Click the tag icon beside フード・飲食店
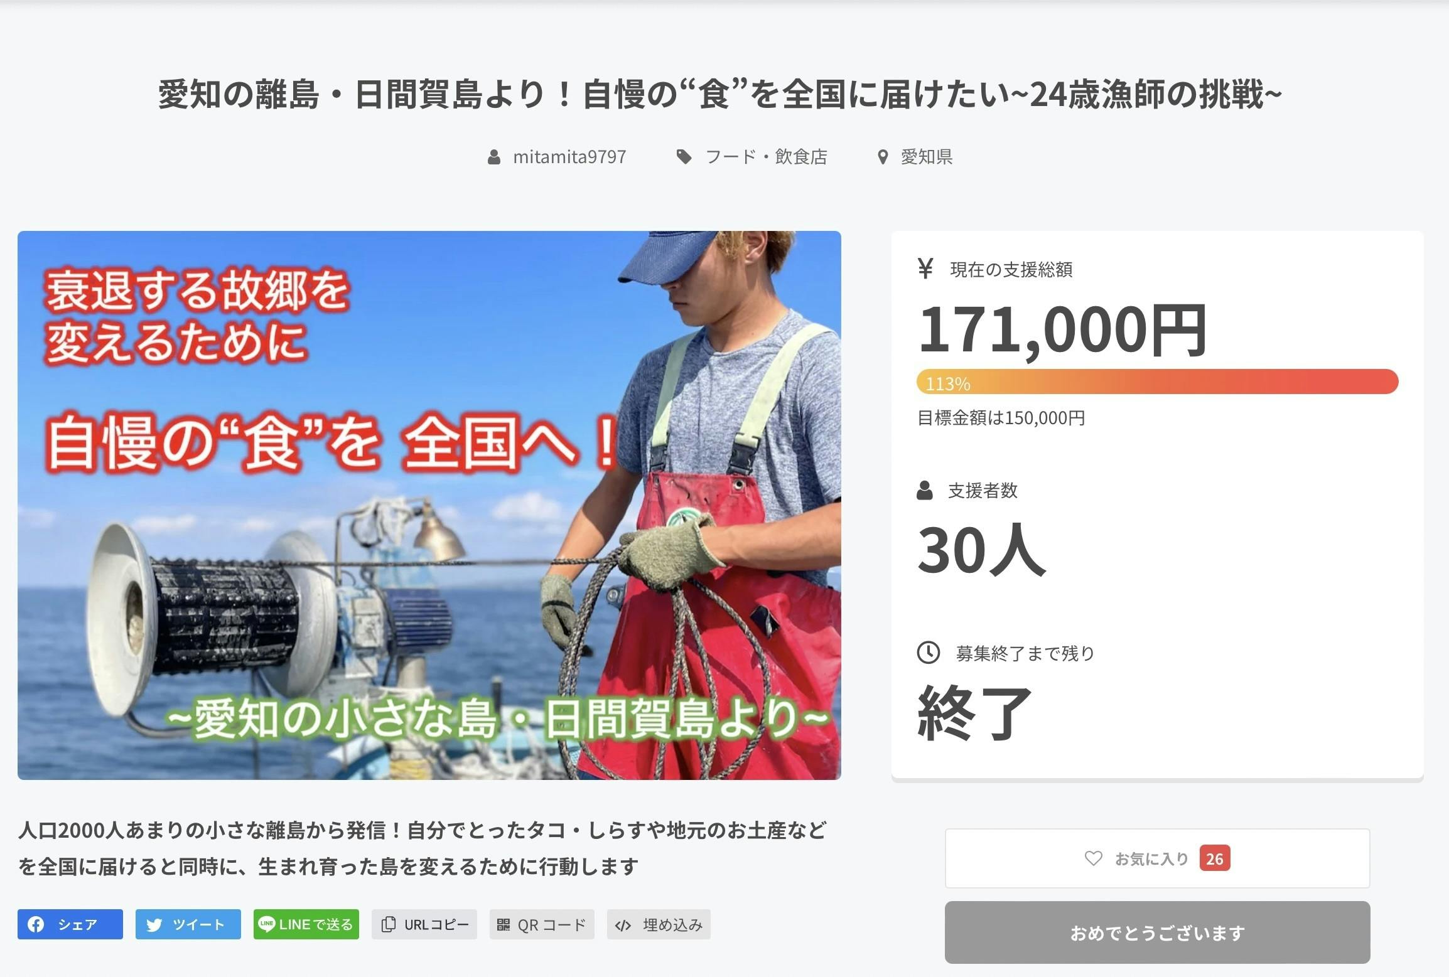This screenshot has height=977, width=1449. tap(684, 157)
